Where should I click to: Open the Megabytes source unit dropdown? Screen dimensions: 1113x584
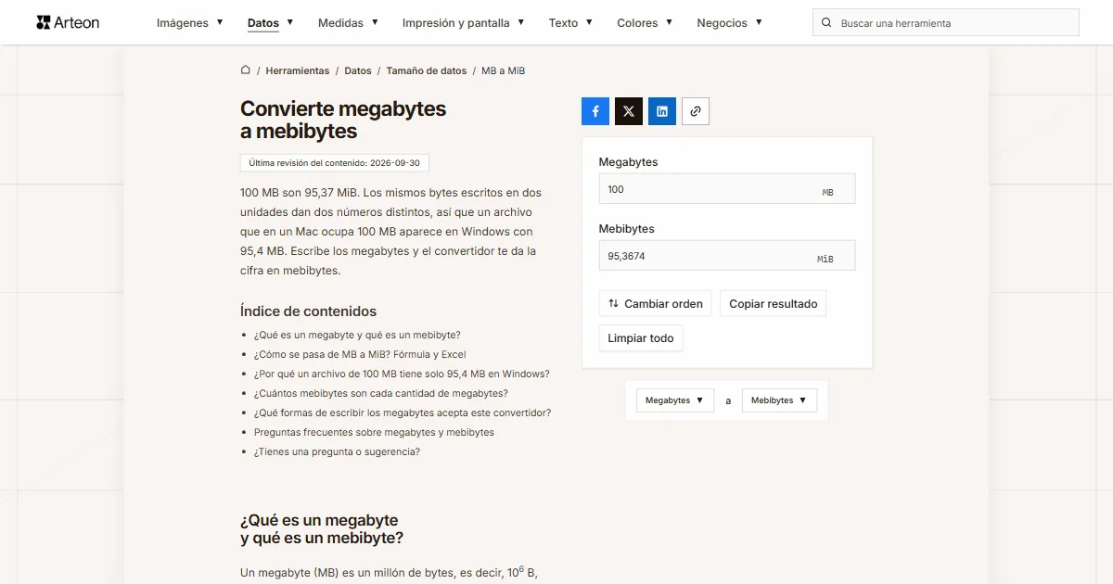pyautogui.click(x=675, y=400)
